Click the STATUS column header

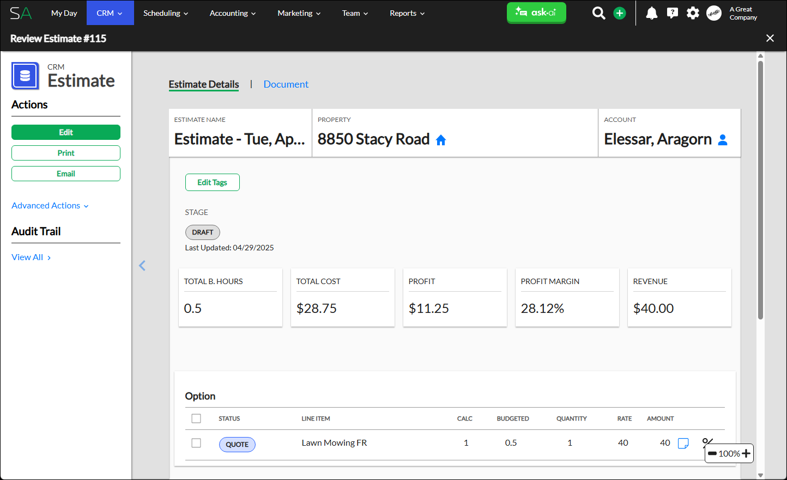(x=229, y=419)
